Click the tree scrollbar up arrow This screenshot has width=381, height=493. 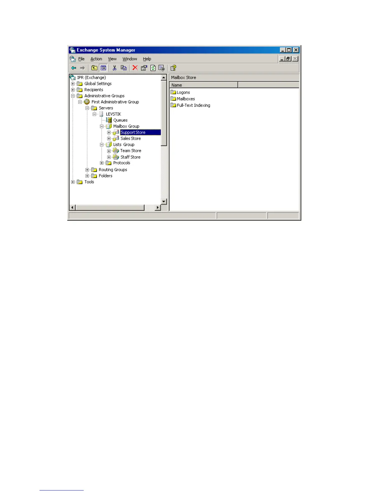[164, 77]
